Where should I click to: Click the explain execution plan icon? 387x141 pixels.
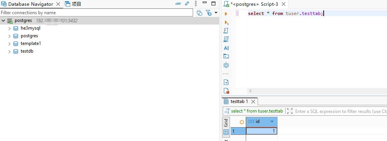(x=226, y=39)
